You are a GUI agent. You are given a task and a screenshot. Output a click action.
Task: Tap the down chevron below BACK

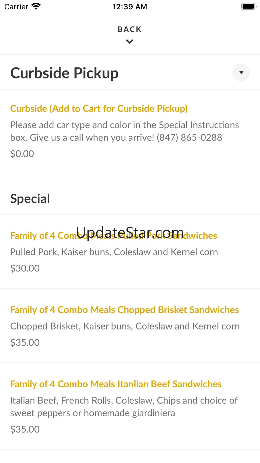click(130, 42)
